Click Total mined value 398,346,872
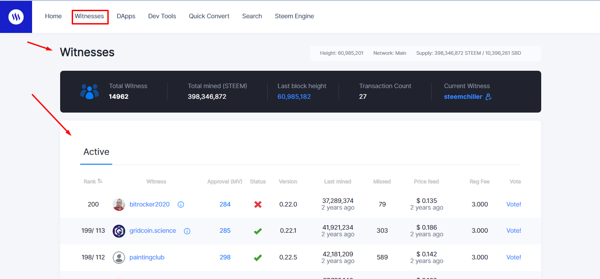 [207, 97]
